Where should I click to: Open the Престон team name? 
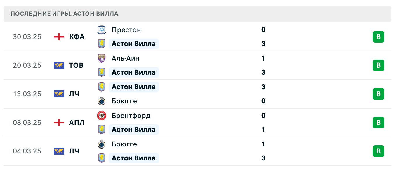[x=126, y=29]
